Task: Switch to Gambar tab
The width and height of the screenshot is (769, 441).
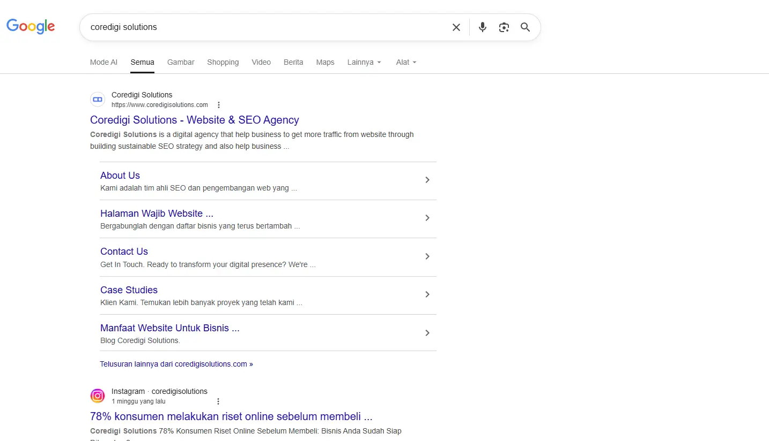Action: [181, 62]
